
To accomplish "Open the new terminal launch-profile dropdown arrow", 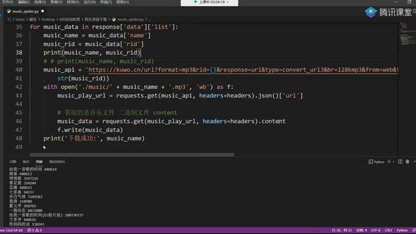I will (393, 162).
